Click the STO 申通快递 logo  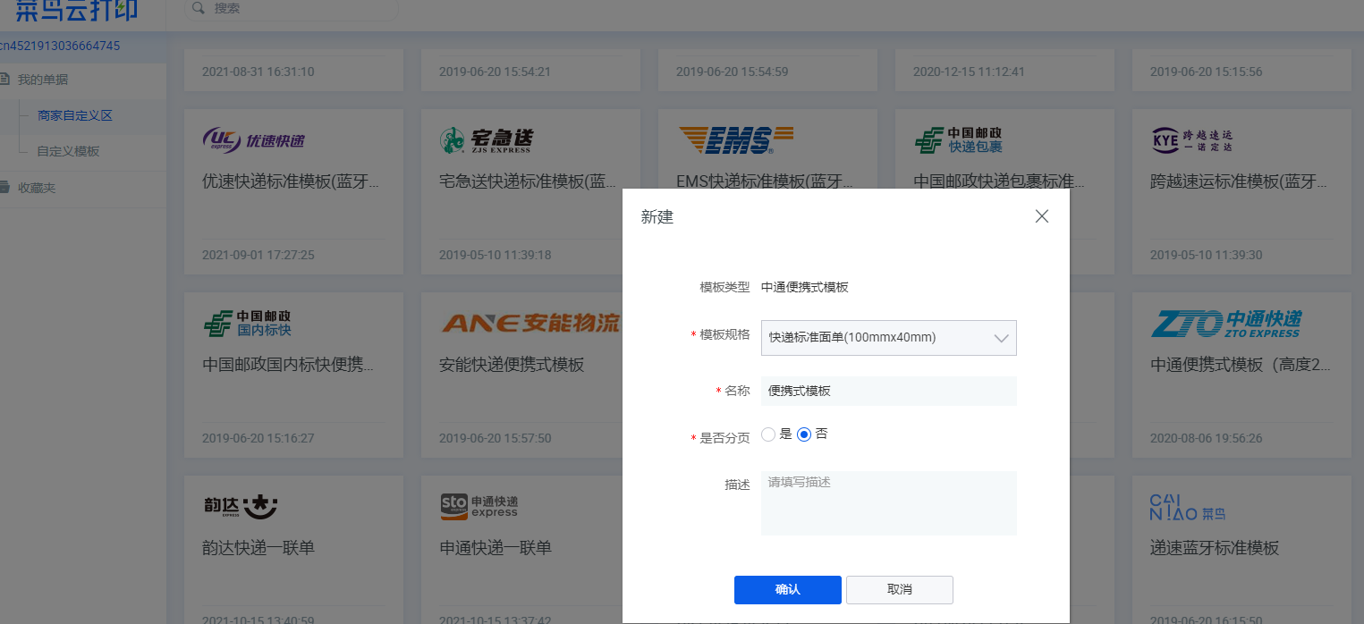pyautogui.click(x=479, y=506)
